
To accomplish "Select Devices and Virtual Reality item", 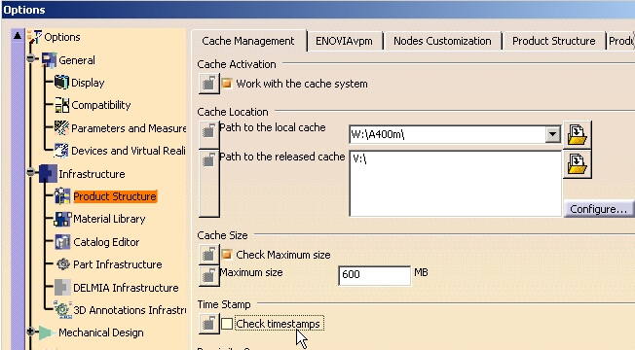I will [128, 151].
